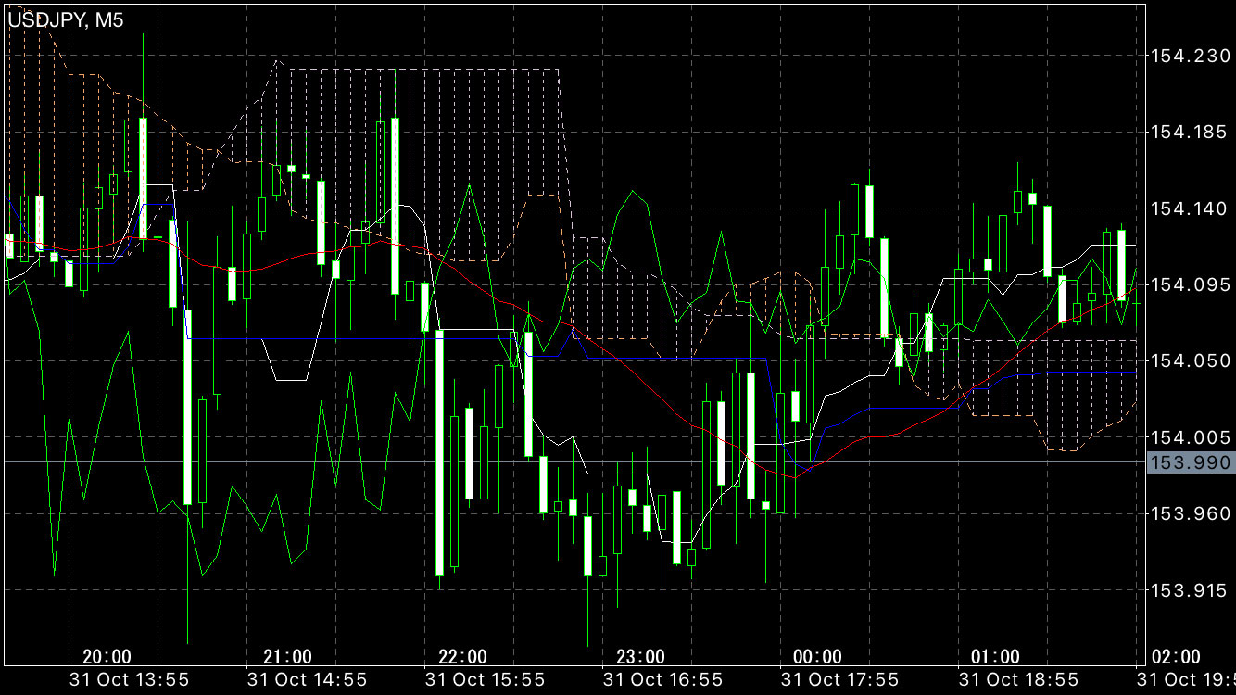1236x695 pixels.
Task: Select the 153.915 price level label
Action: pyautogui.click(x=1189, y=589)
